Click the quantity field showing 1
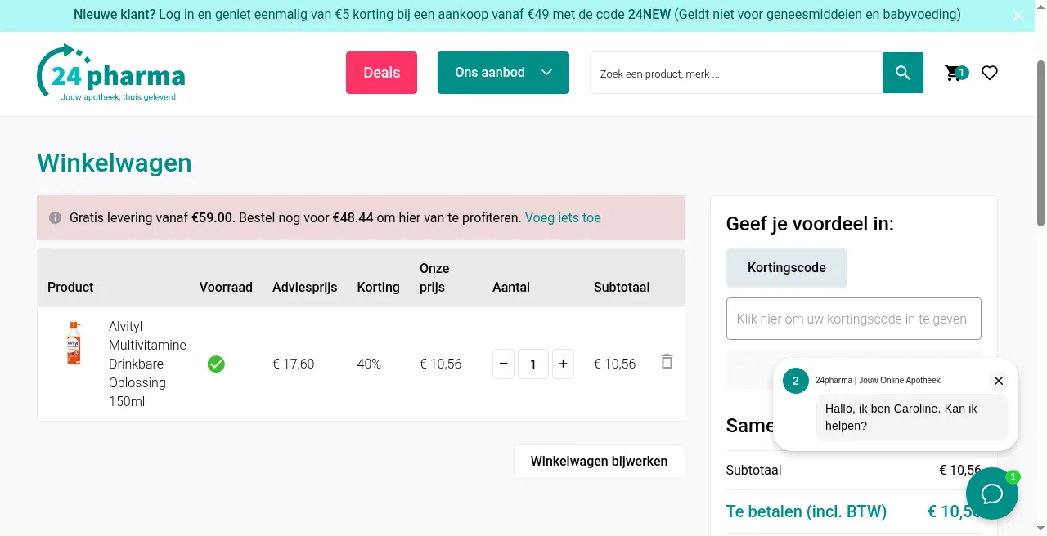Viewport: 1047px width, 536px height. click(533, 364)
